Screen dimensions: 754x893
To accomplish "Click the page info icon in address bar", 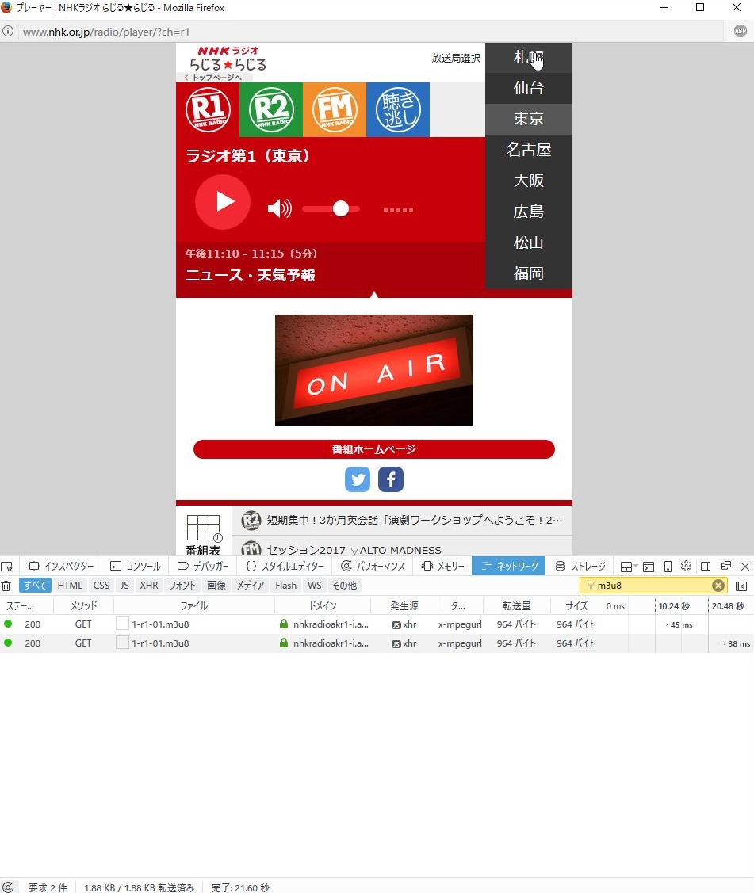I will (x=8, y=32).
